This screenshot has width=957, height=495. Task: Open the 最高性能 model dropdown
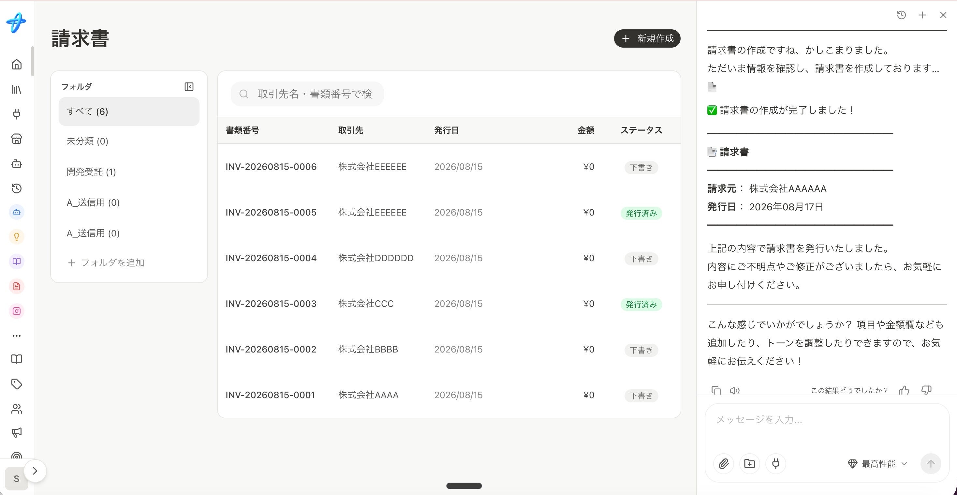point(877,463)
